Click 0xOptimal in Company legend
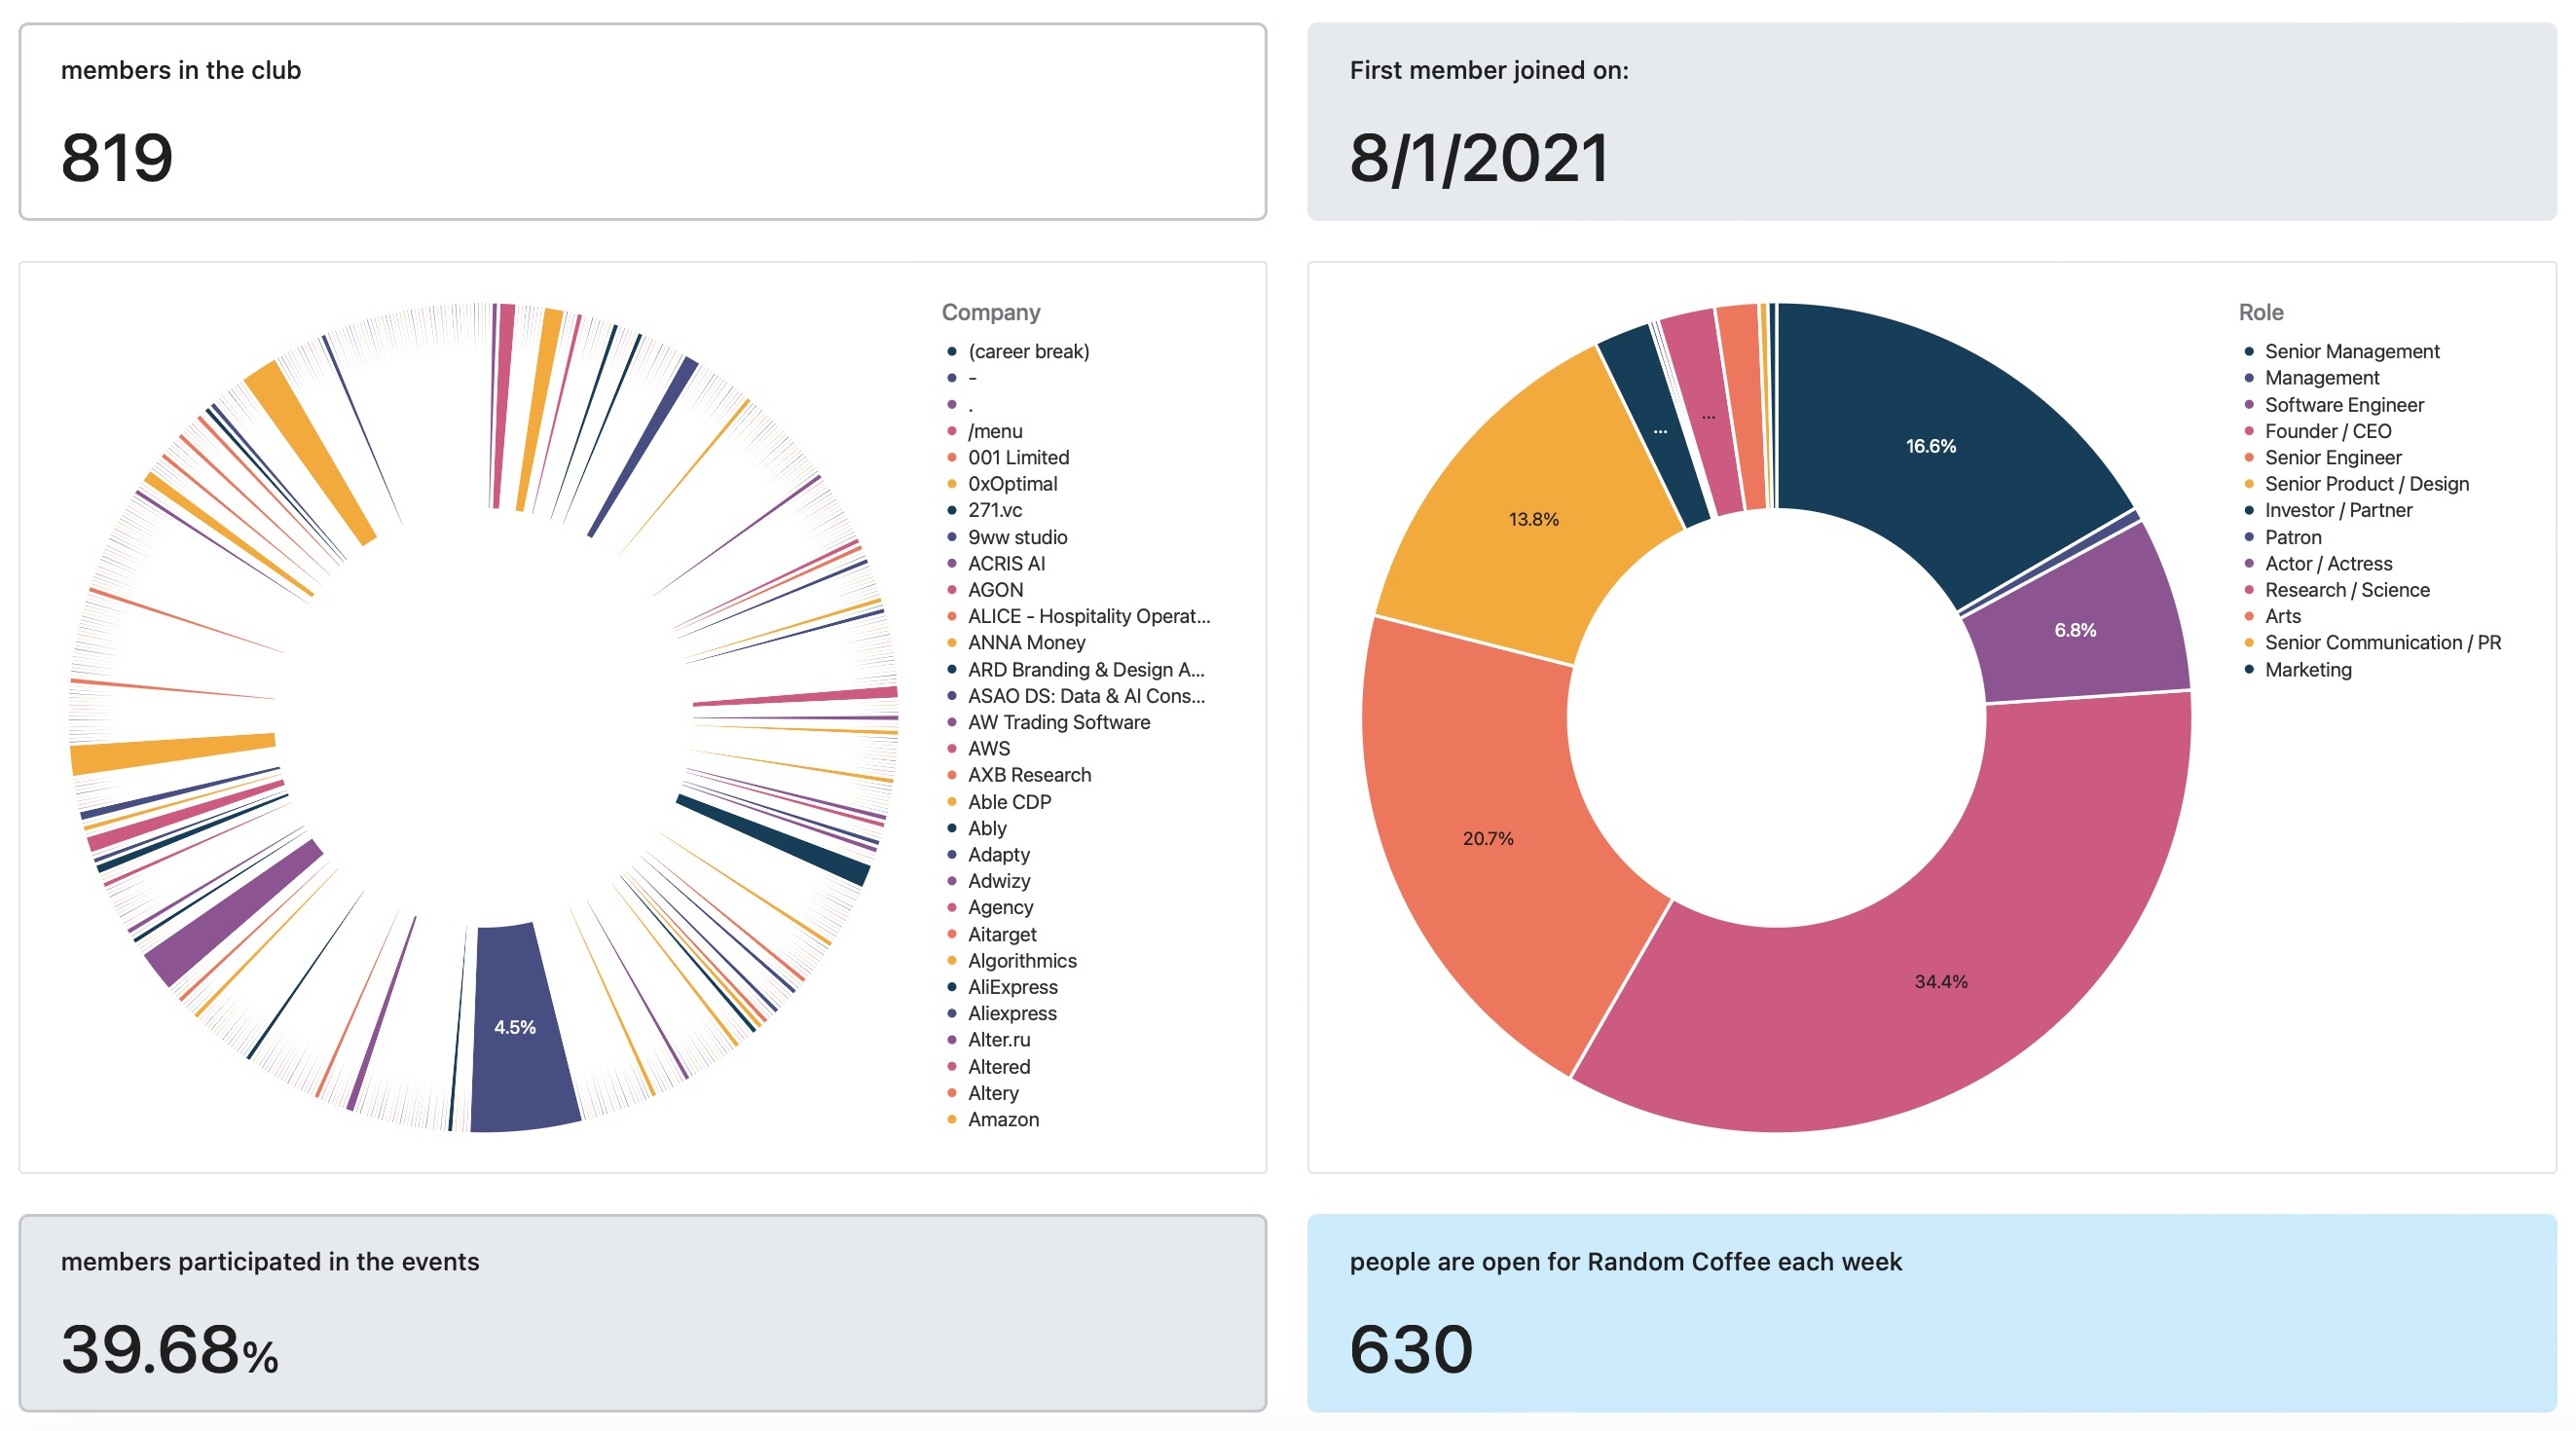2576x1431 pixels. point(1001,483)
